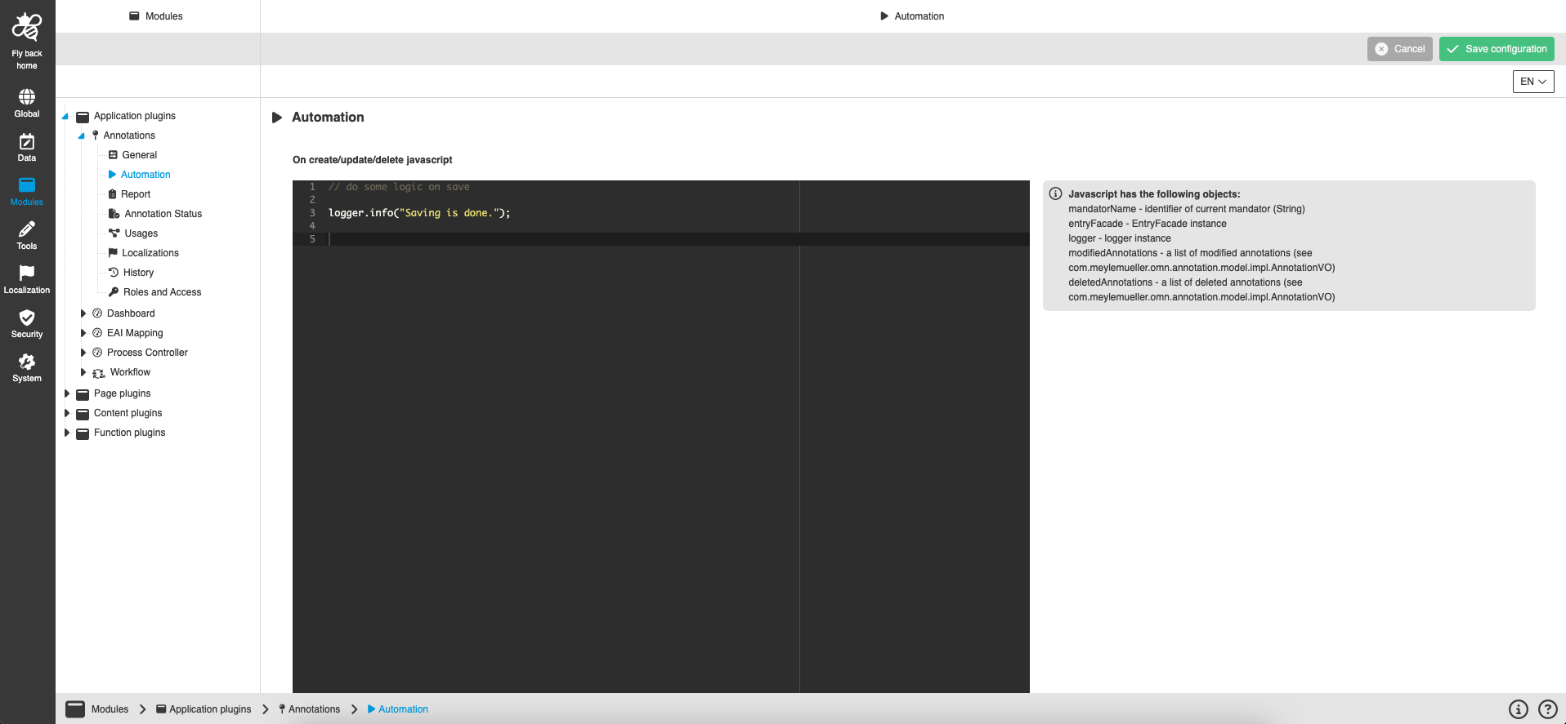Click Save configuration button
The height and width of the screenshot is (724, 1566).
[x=1497, y=49]
